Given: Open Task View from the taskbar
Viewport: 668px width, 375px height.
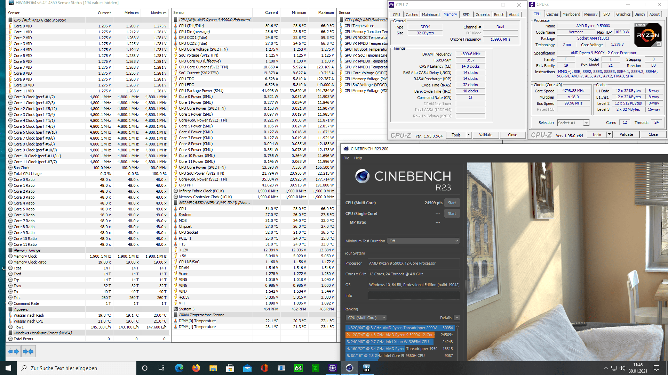Looking at the screenshot, I should pyautogui.click(x=161, y=368).
